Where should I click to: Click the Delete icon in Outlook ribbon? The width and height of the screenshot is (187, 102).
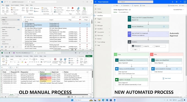(x=23, y=9)
